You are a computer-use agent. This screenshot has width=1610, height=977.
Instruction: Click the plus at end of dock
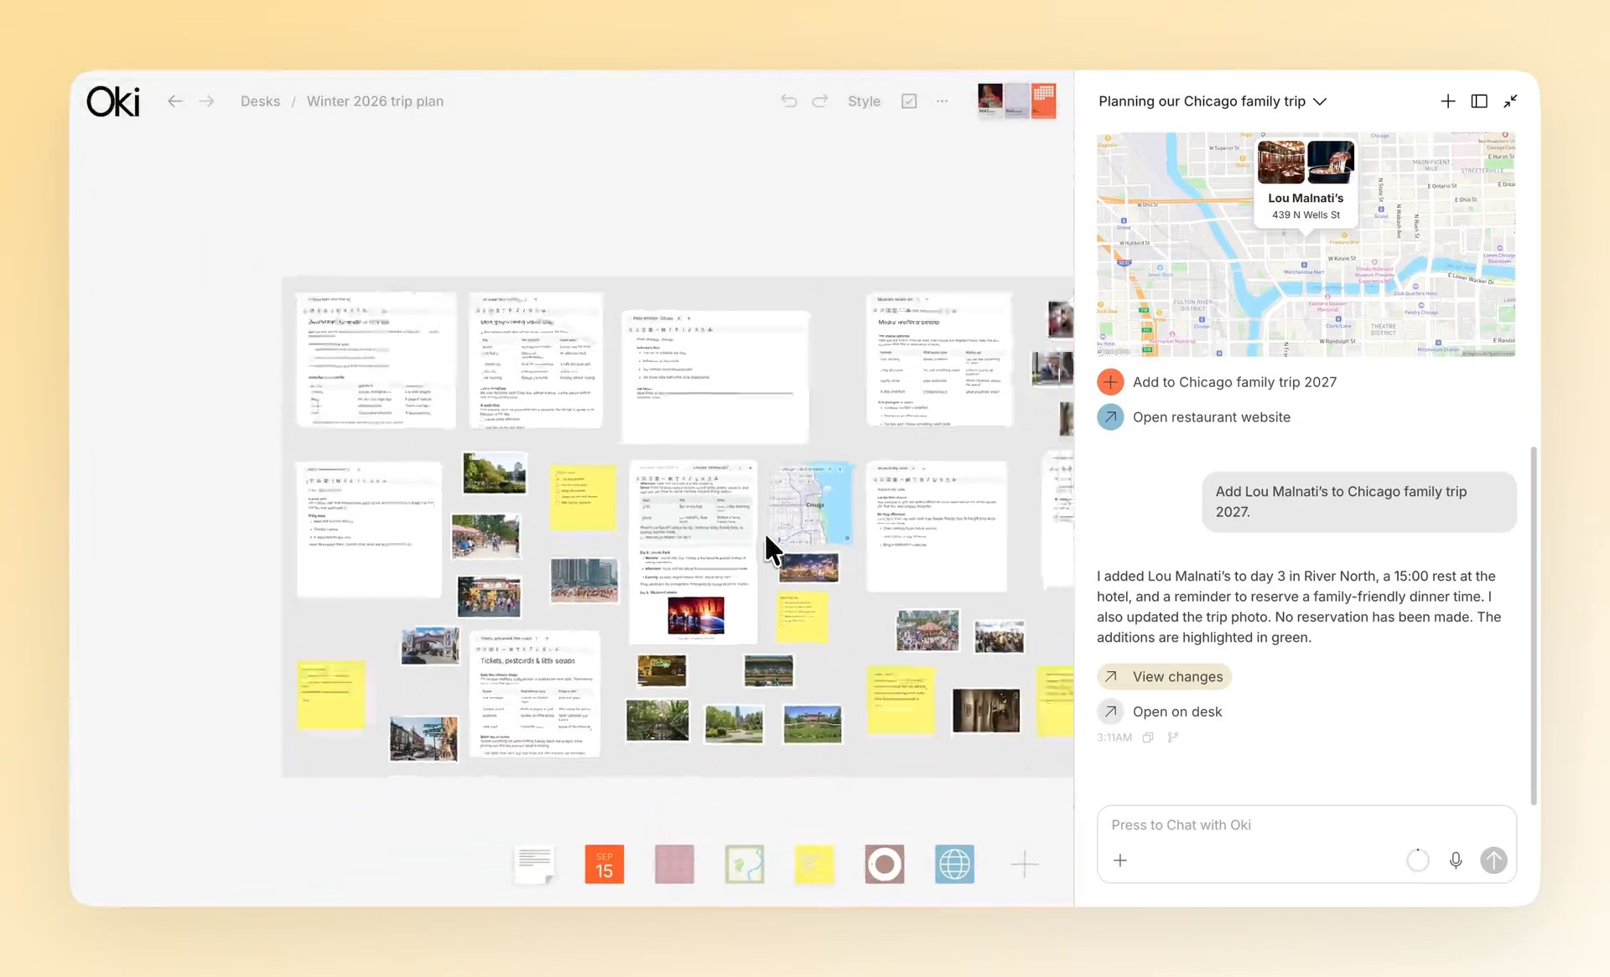(1024, 865)
